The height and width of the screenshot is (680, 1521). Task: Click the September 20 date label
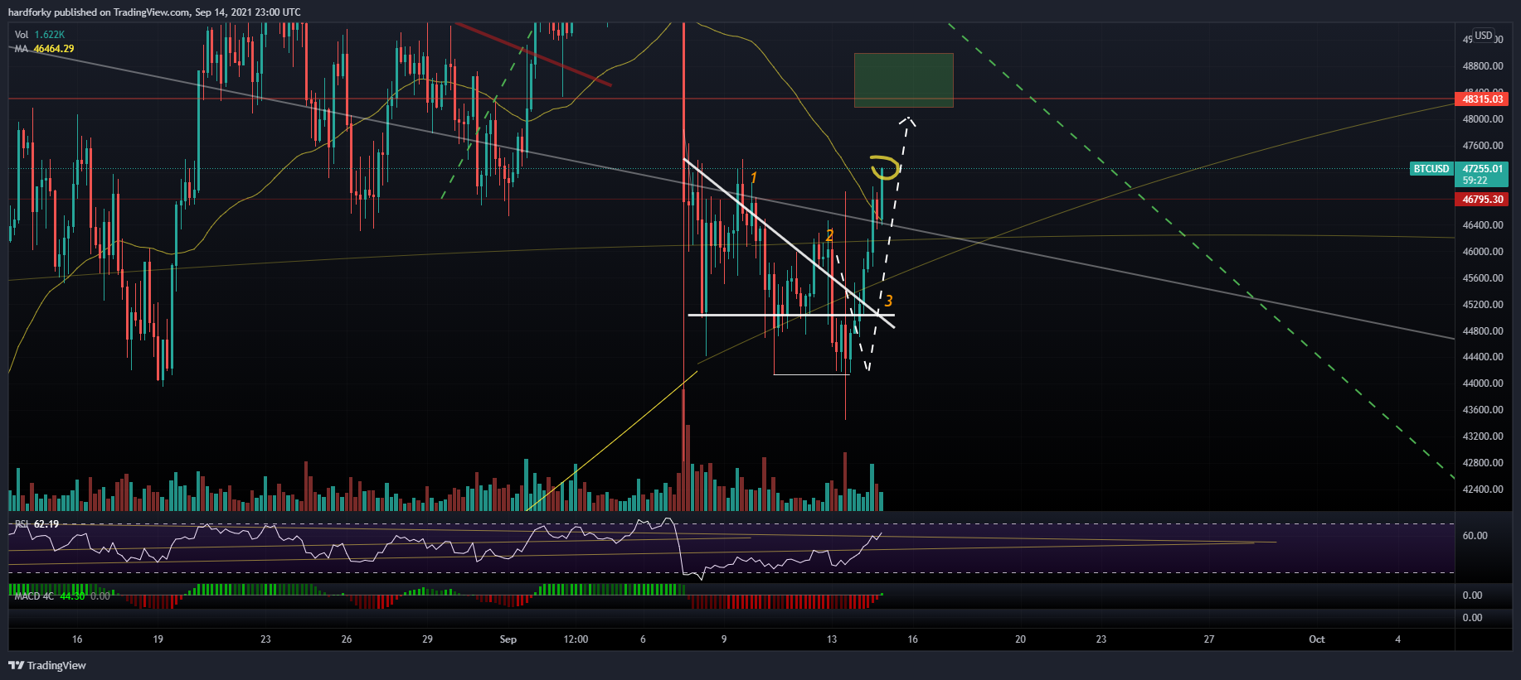pos(1020,639)
